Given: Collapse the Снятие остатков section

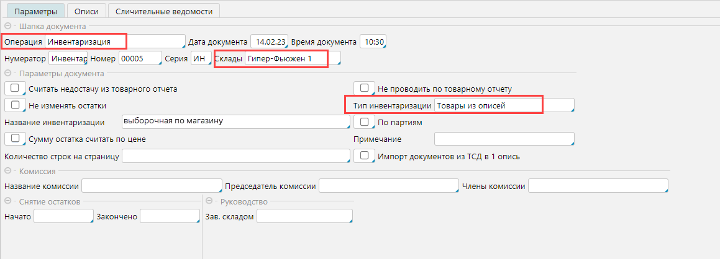Looking at the screenshot, I should click(x=7, y=201).
